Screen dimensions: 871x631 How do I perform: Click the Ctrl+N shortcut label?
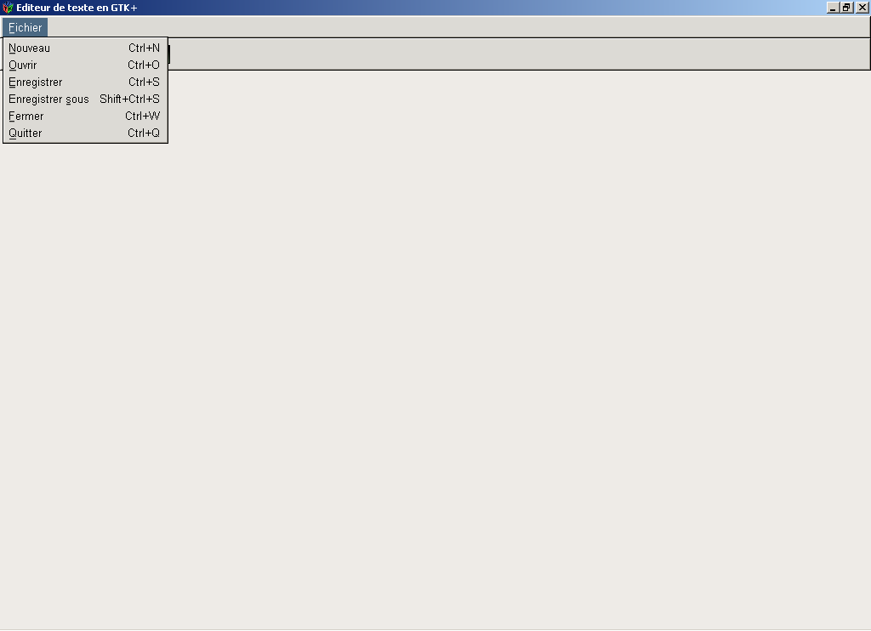[144, 48]
